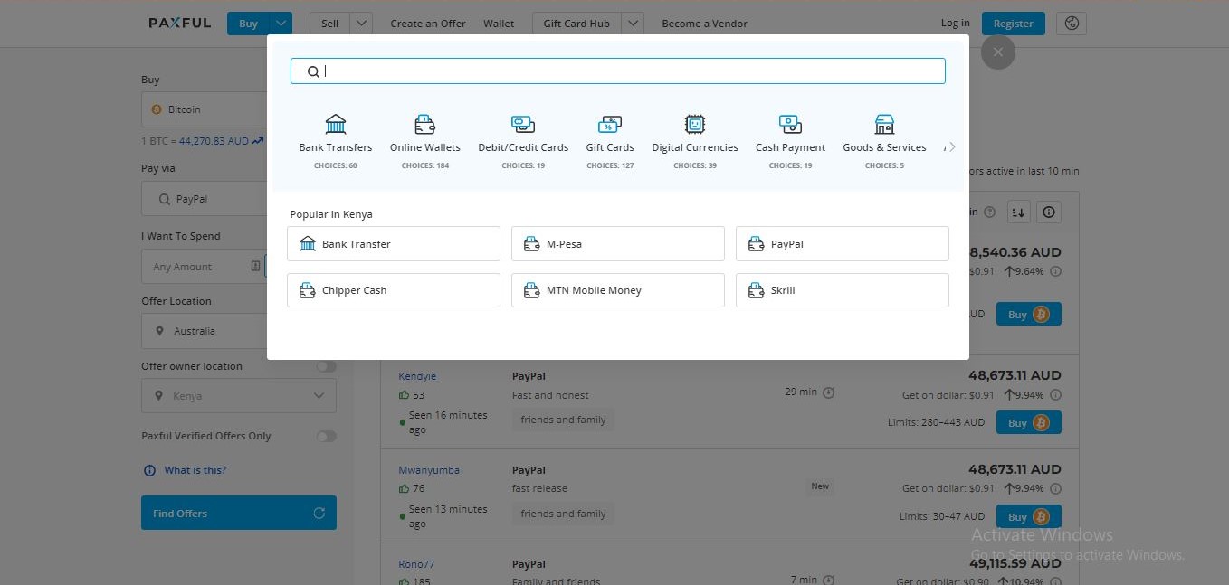Open the Australia offer location selector
Screen dimensions: 1229x585
click(x=204, y=331)
